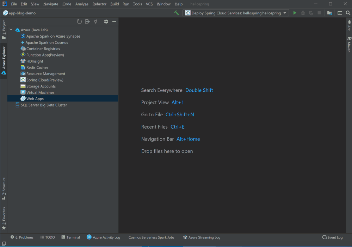The image size is (352, 247).
Task: Open the Problems tool window
Action: [x=22, y=237]
